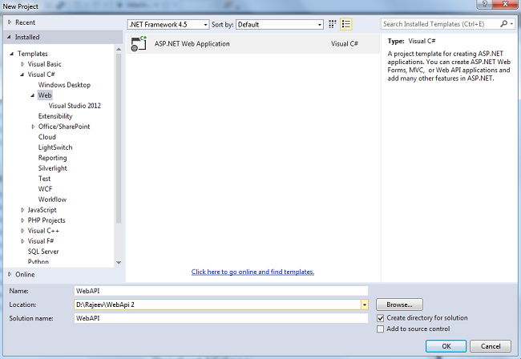Select the Reporting category

52,158
